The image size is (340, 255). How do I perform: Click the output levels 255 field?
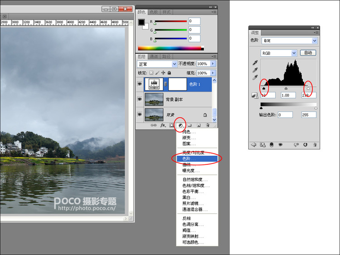(309, 115)
